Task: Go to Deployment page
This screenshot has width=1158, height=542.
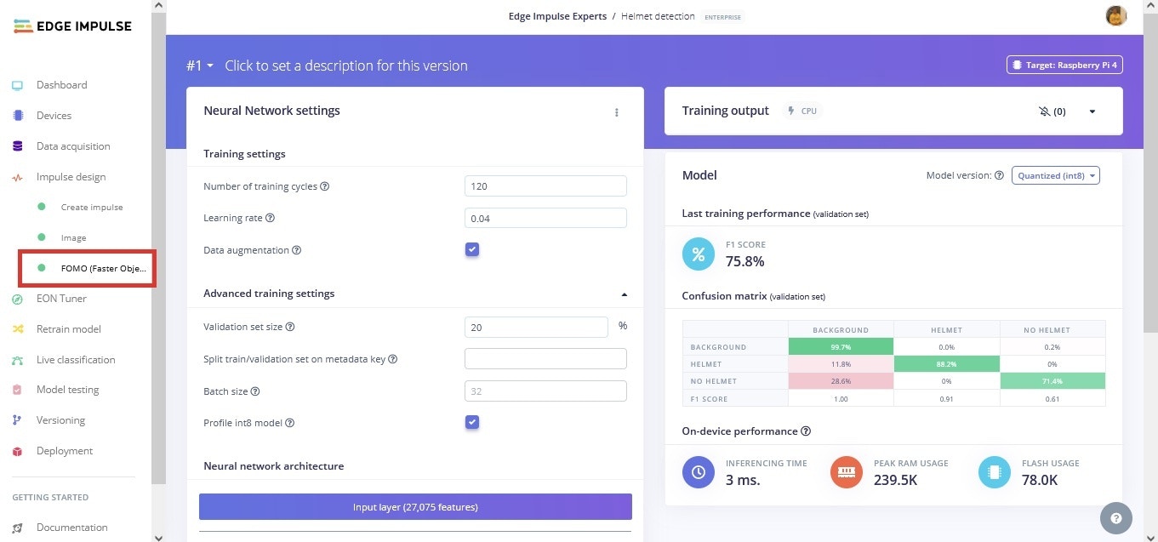Action: click(65, 451)
